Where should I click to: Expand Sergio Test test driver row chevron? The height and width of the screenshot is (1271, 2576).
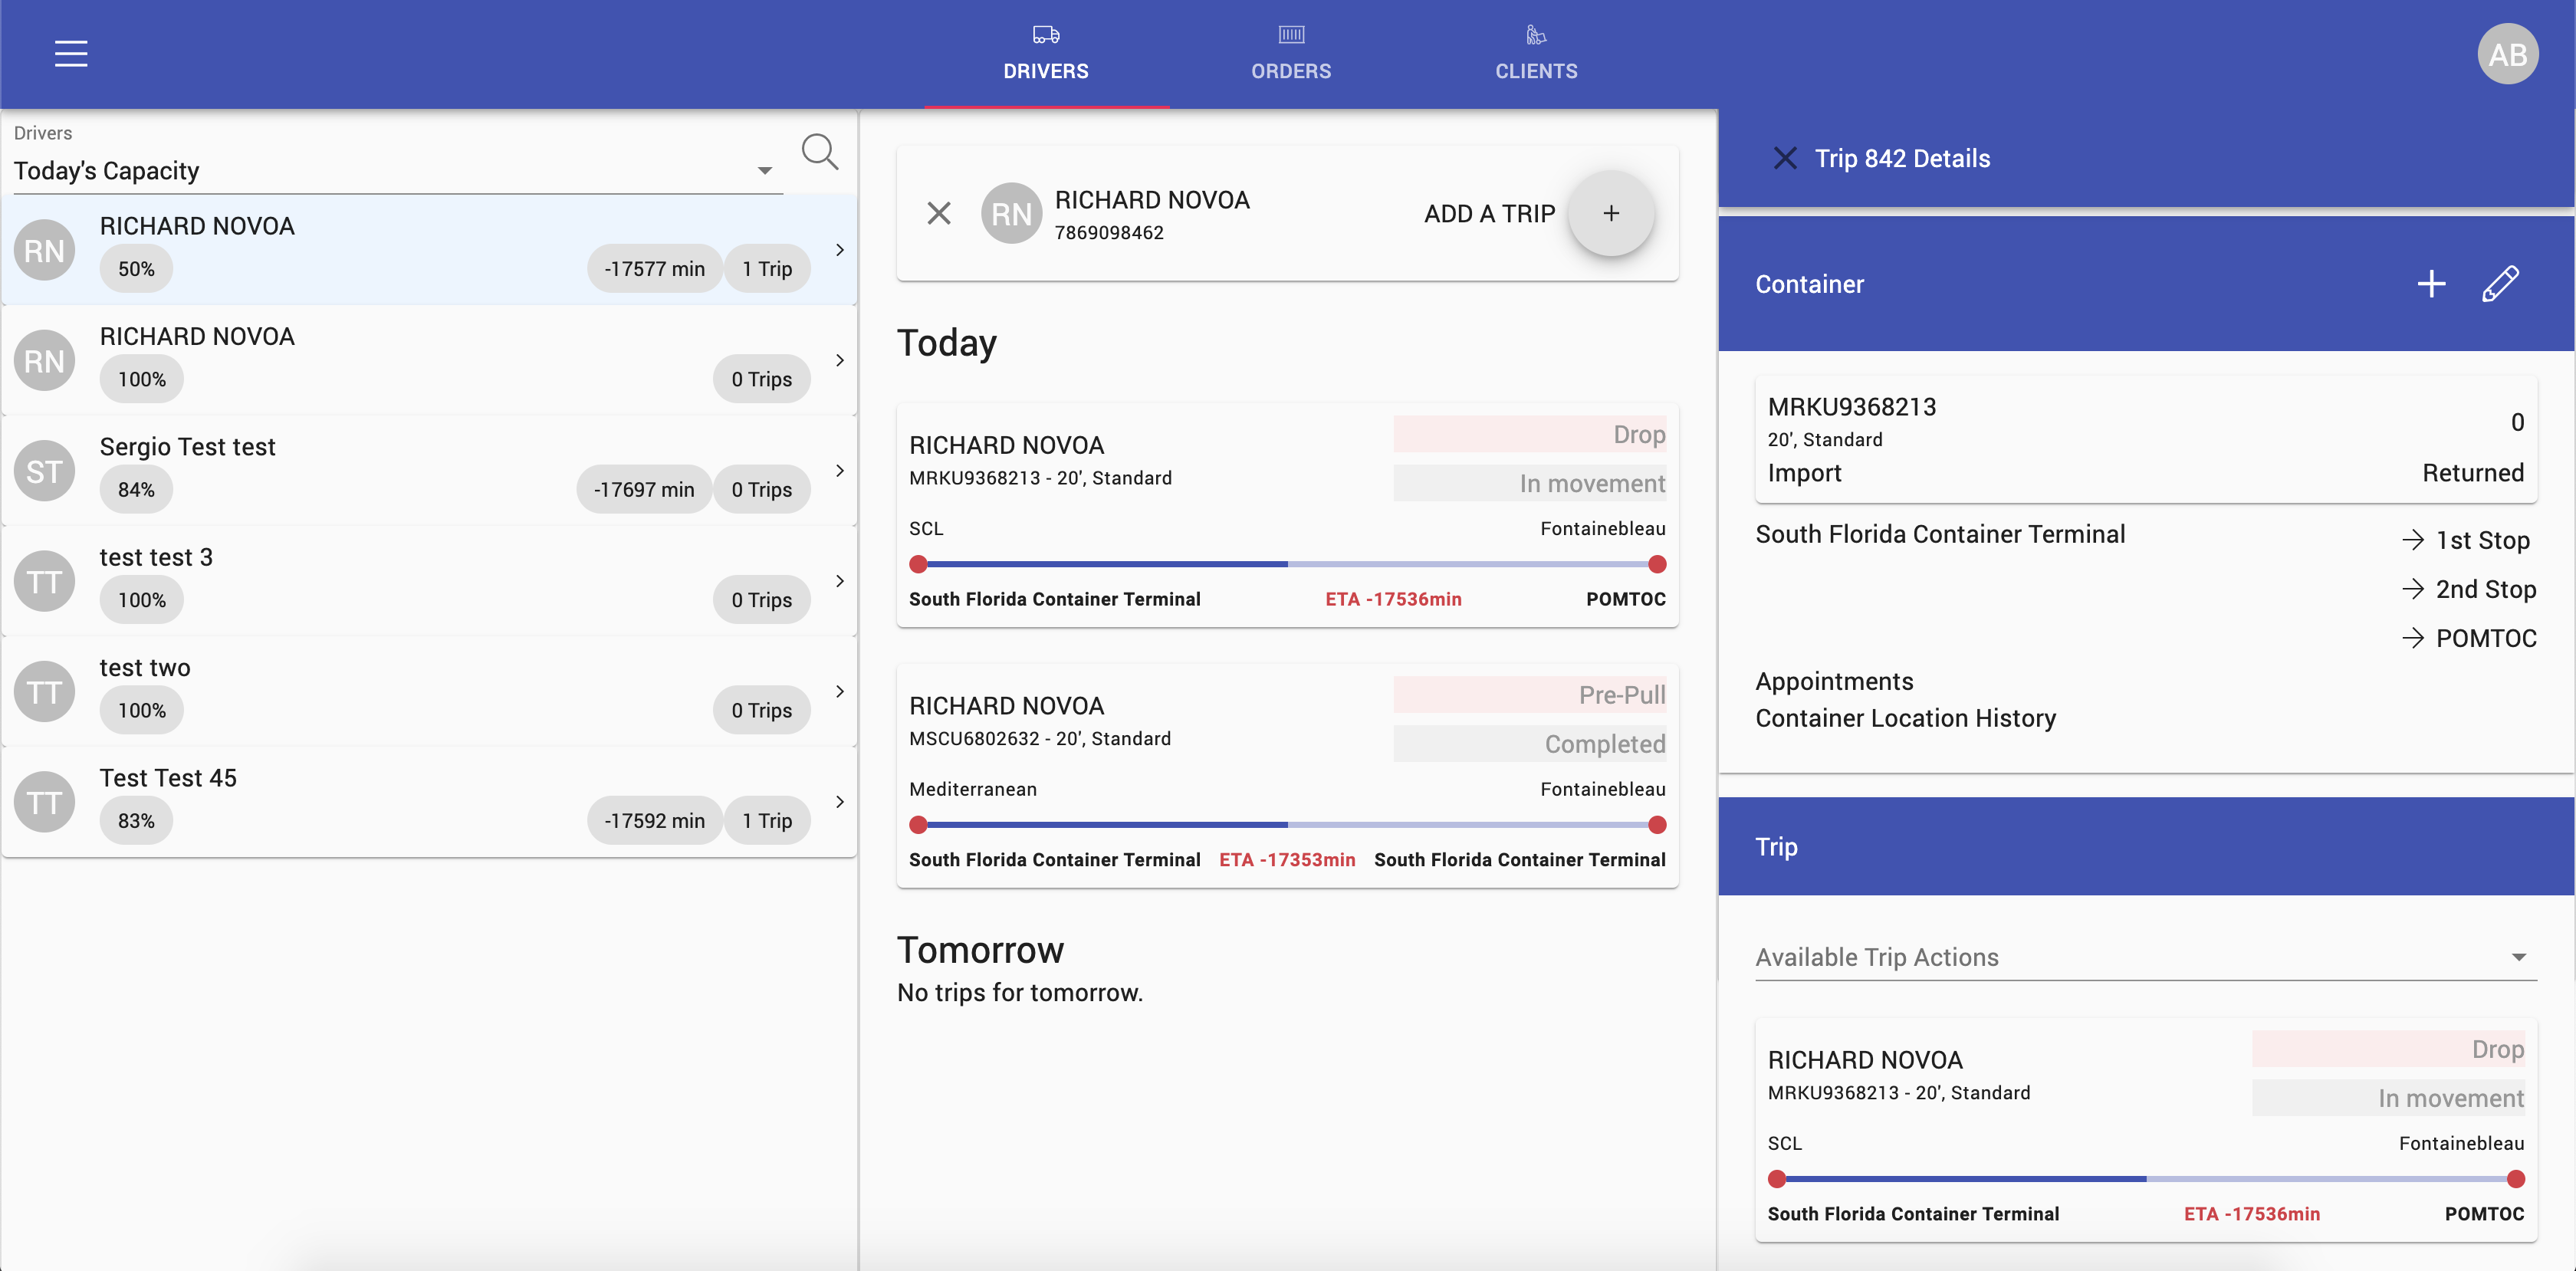(839, 470)
